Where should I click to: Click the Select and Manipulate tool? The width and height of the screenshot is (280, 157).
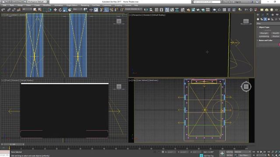click(x=91, y=10)
